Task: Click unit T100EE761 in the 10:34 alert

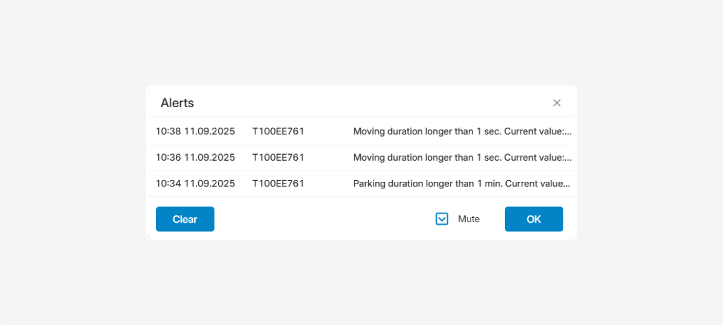Action: 278,184
